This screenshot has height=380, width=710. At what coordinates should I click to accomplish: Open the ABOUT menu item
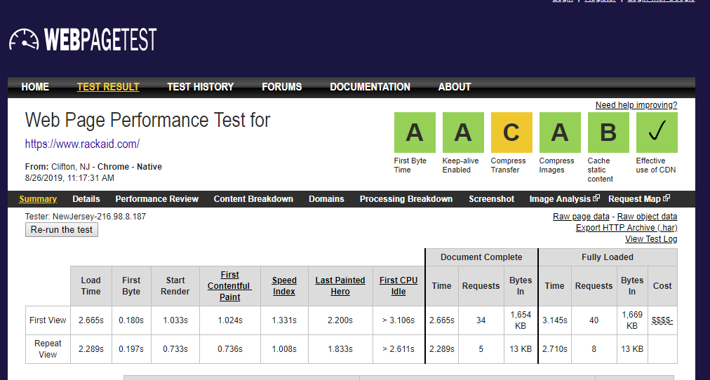pyautogui.click(x=455, y=87)
